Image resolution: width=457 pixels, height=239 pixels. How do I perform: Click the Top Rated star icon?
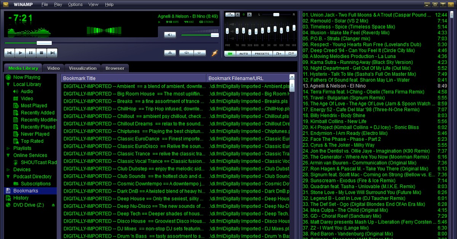(16, 141)
